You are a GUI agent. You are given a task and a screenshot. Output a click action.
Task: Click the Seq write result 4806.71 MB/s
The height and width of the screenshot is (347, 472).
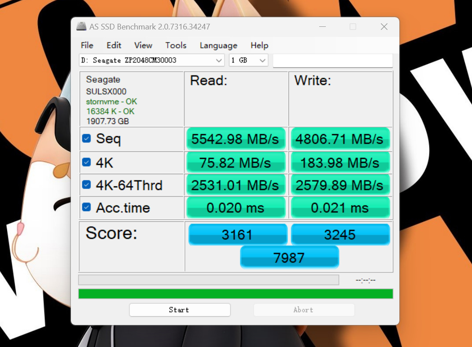coord(340,139)
